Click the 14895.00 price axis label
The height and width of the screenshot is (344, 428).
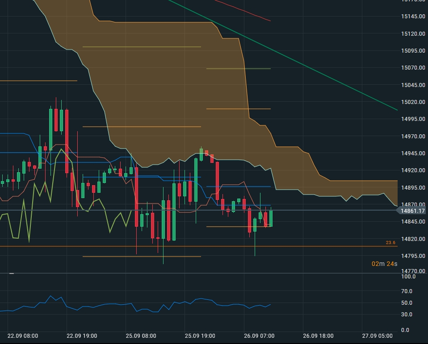tap(413, 187)
